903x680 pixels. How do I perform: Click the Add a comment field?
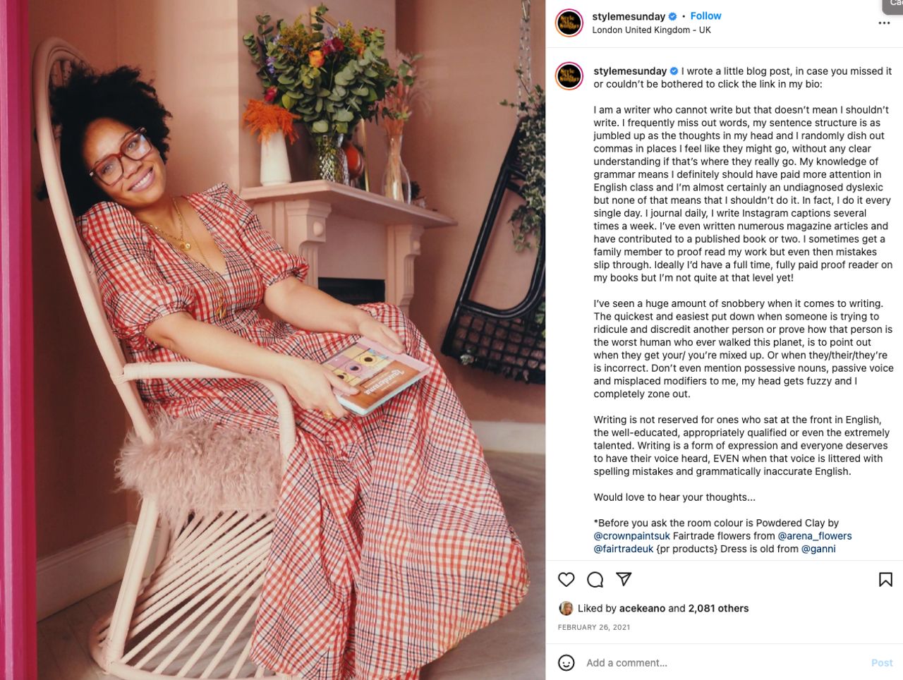(723, 663)
